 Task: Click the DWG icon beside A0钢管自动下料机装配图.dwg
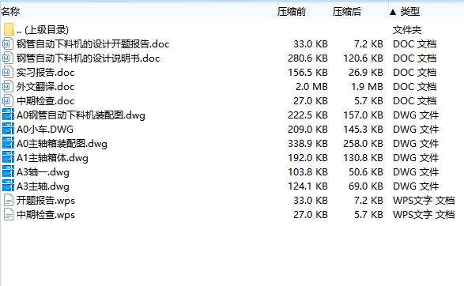tap(8, 115)
